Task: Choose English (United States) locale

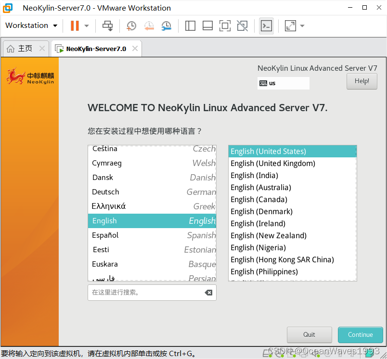Action: 293,151
